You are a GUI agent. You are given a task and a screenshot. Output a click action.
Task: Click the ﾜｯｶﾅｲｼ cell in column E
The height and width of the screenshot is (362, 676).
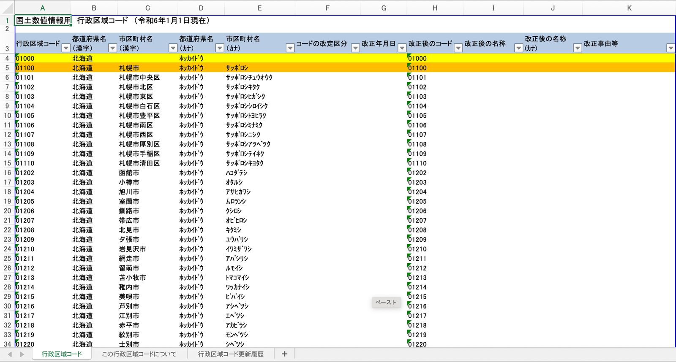click(259, 287)
